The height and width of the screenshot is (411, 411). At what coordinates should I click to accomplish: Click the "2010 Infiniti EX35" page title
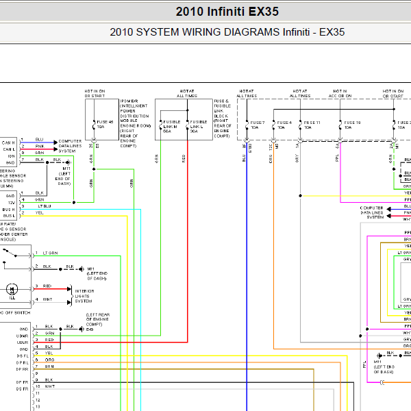click(x=227, y=12)
